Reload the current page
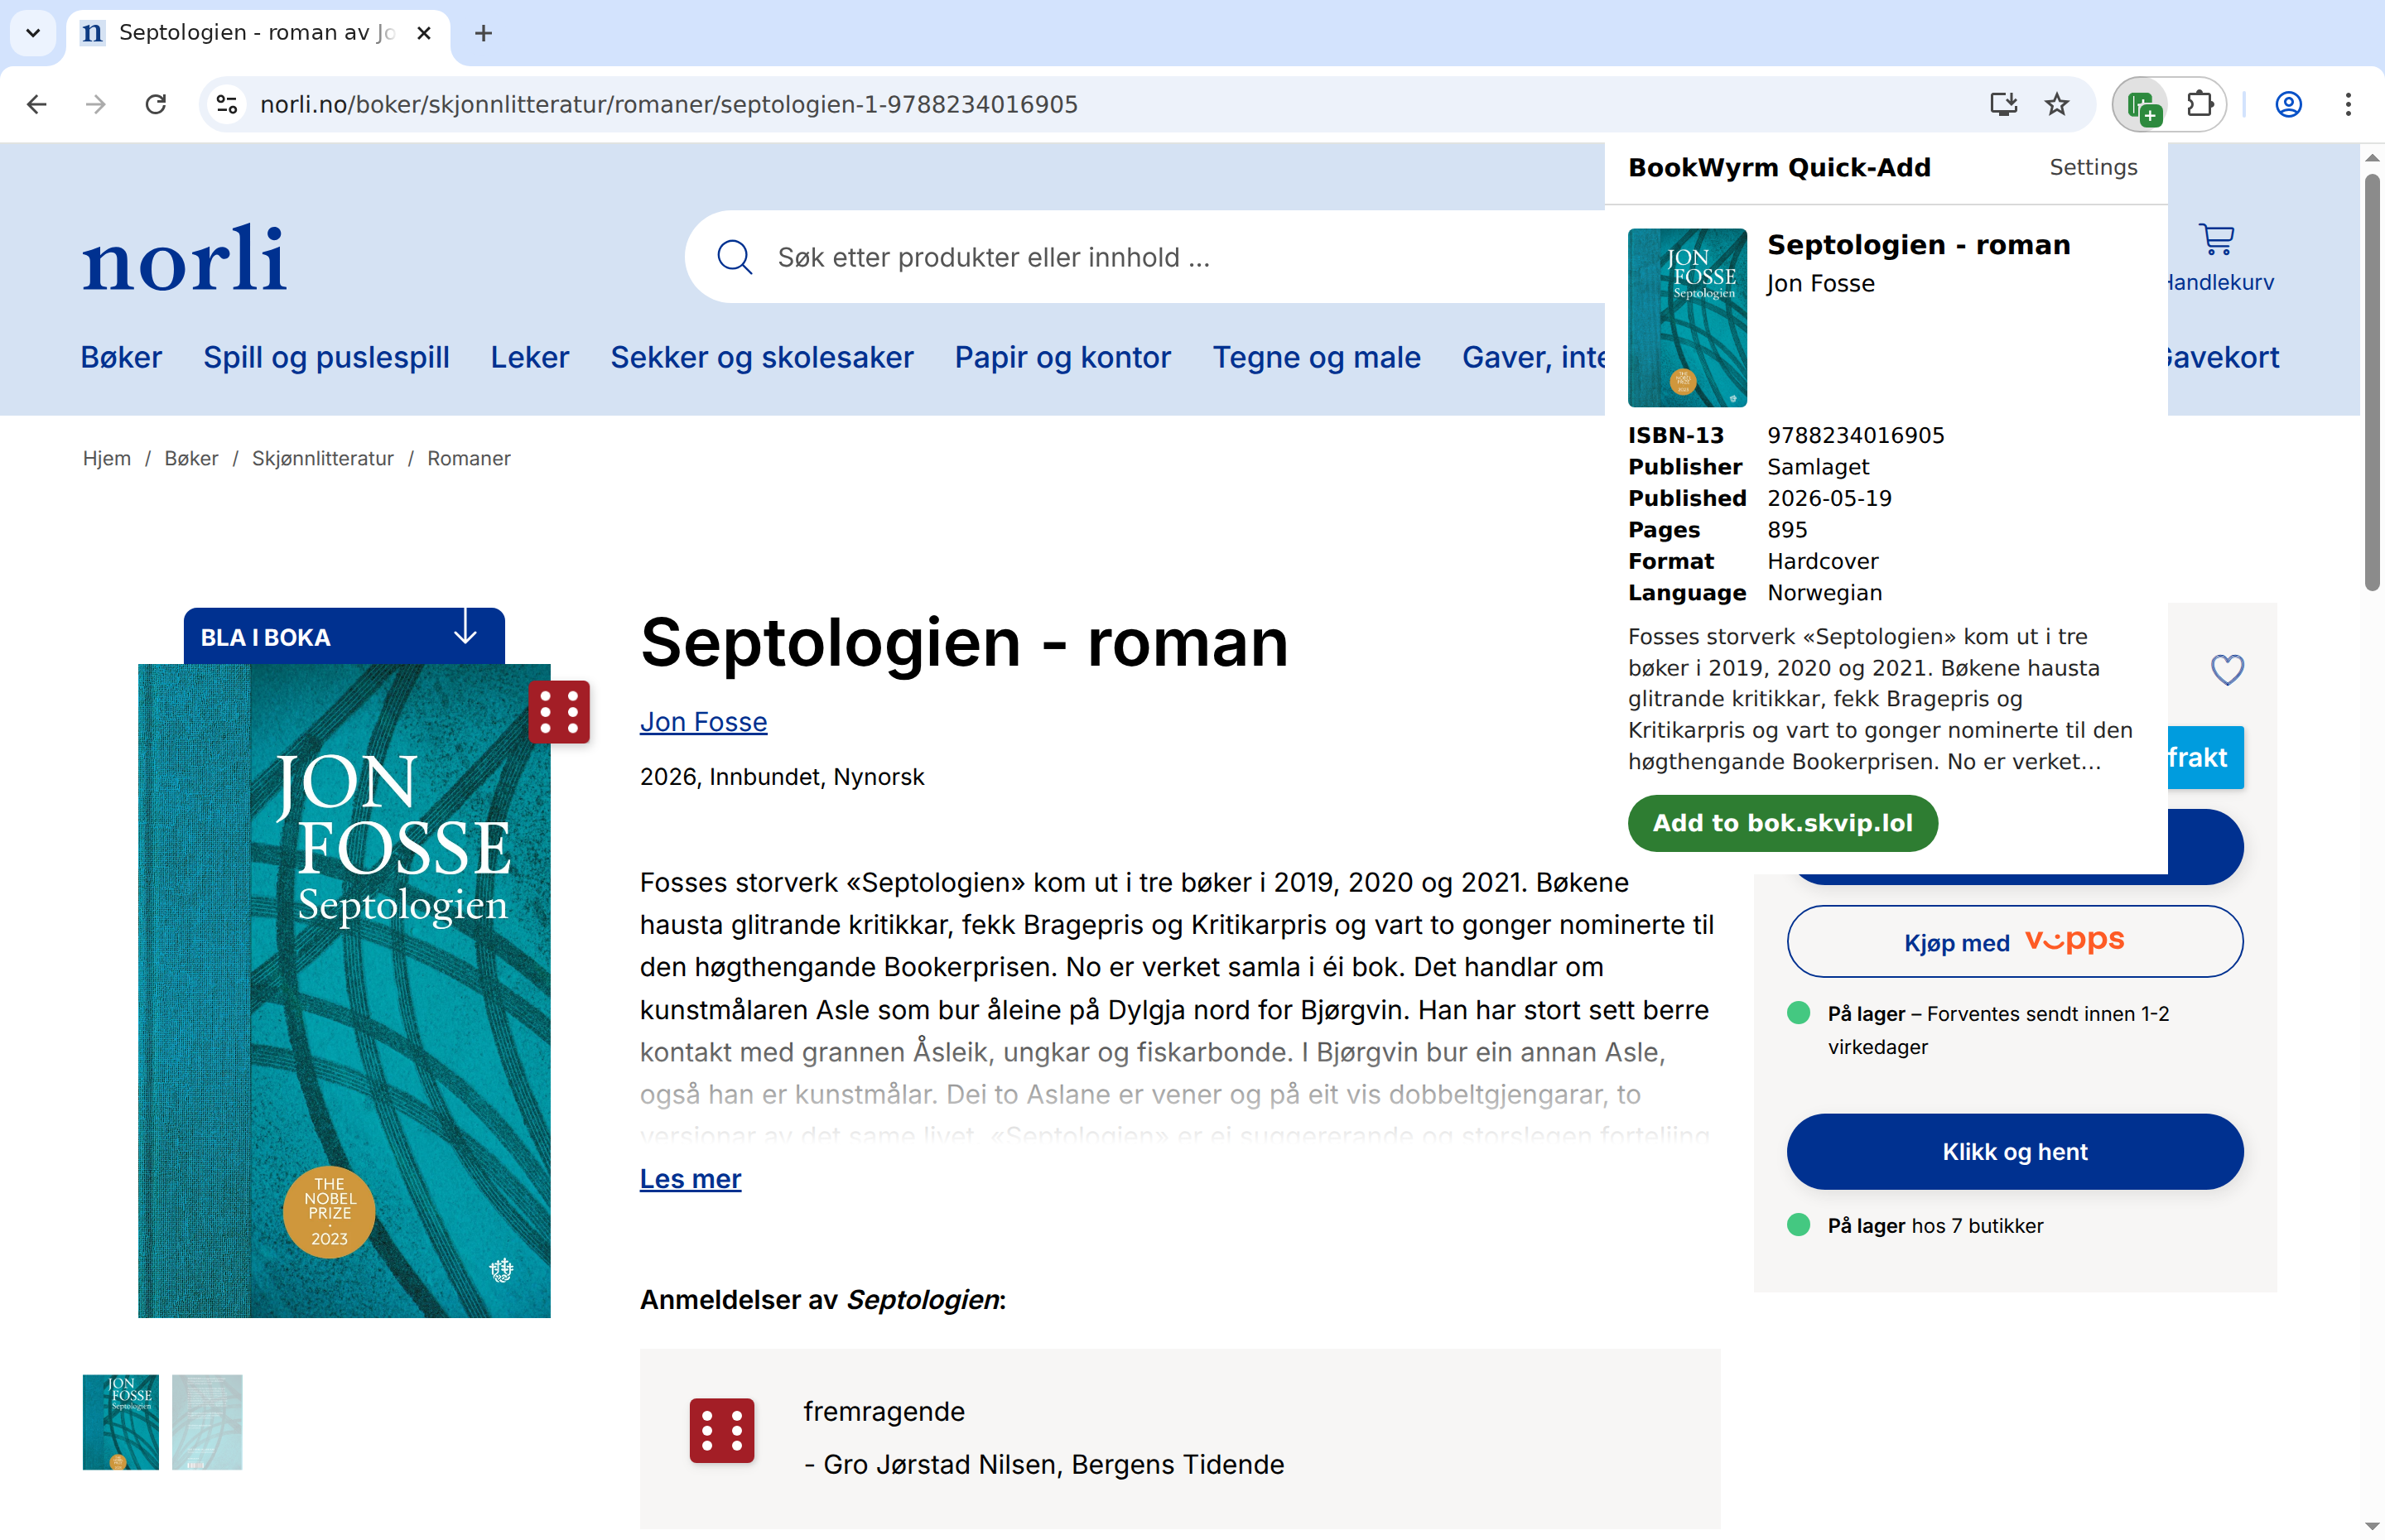2385x1540 pixels. click(x=156, y=104)
